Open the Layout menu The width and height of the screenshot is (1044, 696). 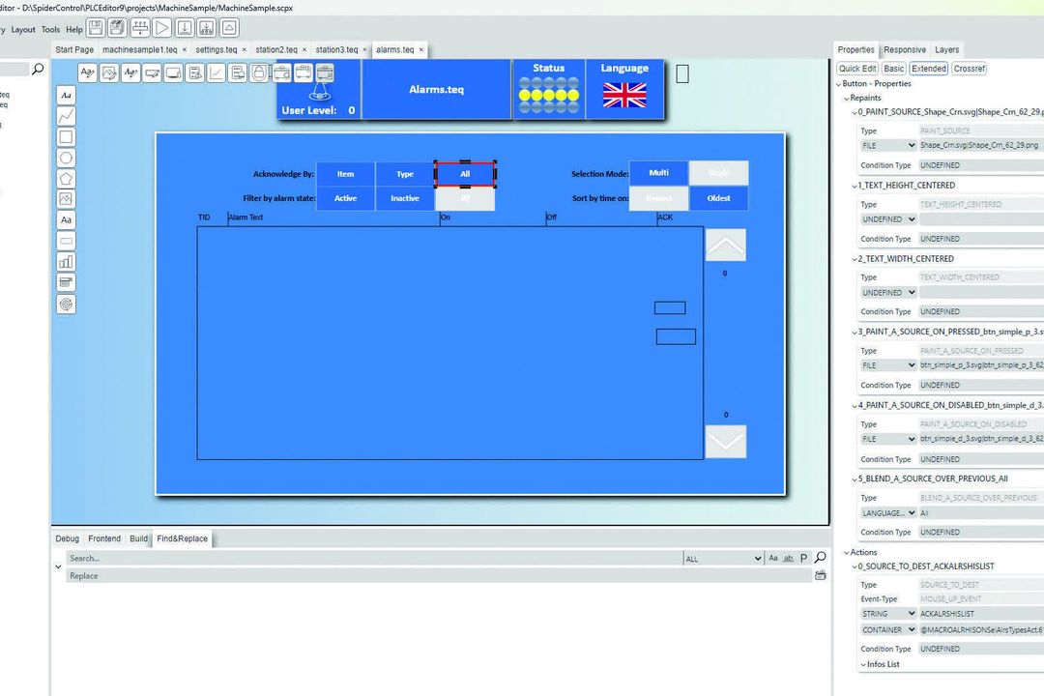pyautogui.click(x=23, y=29)
